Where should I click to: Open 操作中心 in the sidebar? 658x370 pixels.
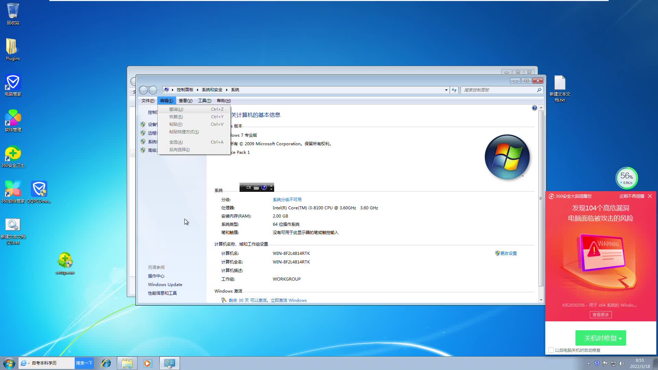pos(156,276)
